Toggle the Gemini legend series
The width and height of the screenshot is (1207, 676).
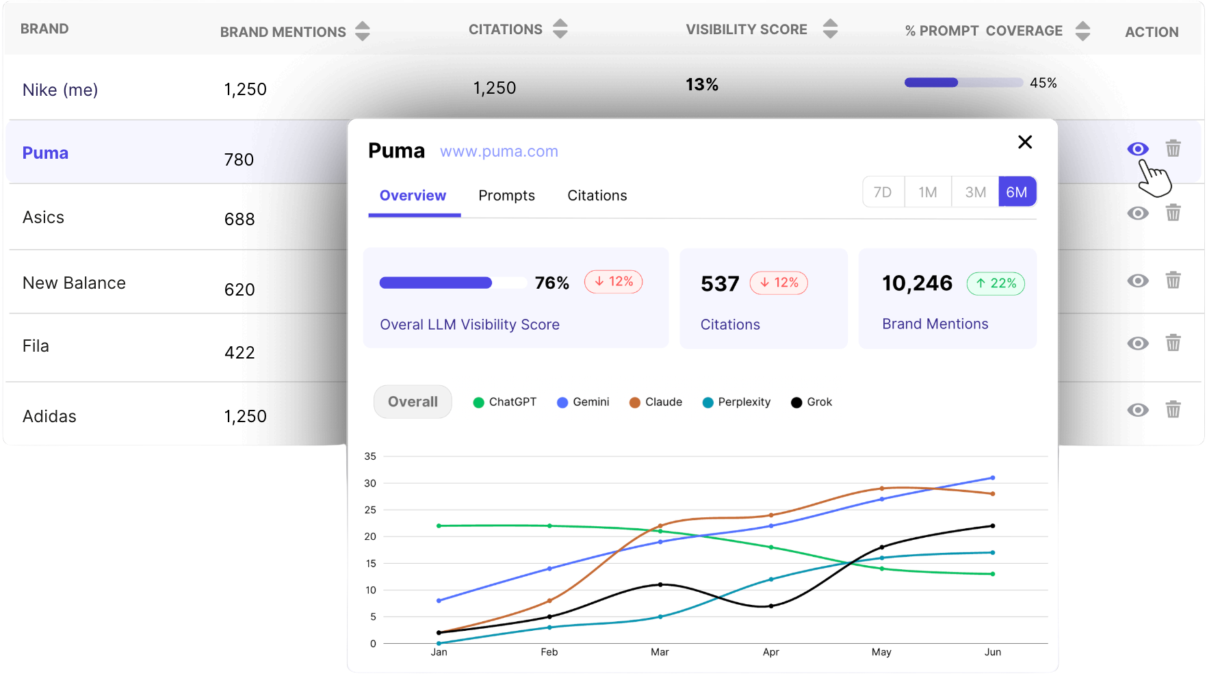[583, 402]
